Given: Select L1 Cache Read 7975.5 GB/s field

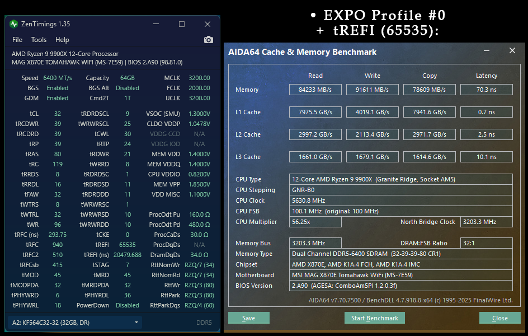Looking at the screenshot, I should (x=315, y=112).
